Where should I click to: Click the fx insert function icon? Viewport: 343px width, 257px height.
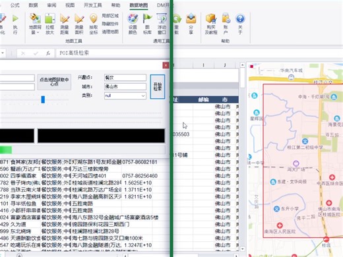pos(48,53)
